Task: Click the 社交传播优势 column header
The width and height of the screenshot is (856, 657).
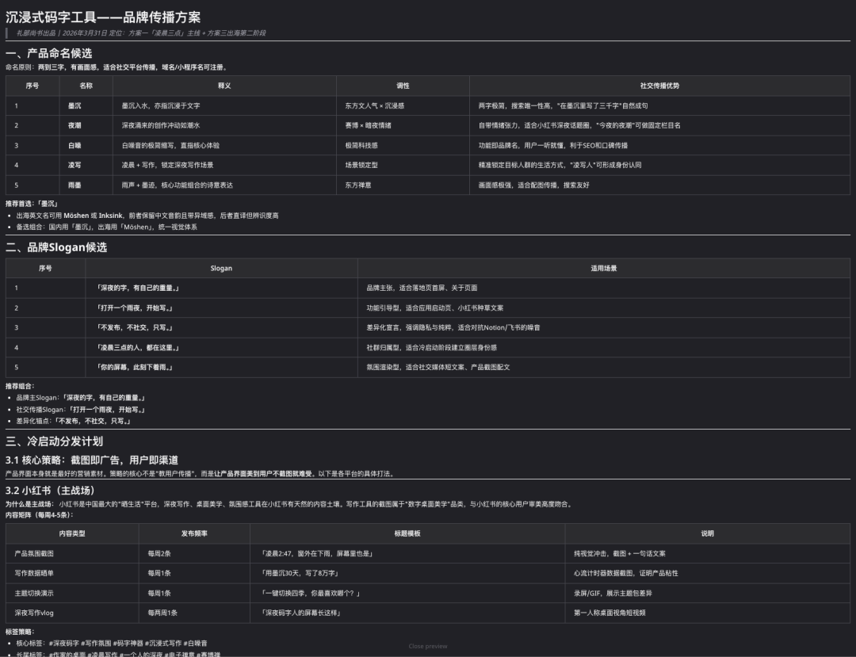Action: pos(659,86)
